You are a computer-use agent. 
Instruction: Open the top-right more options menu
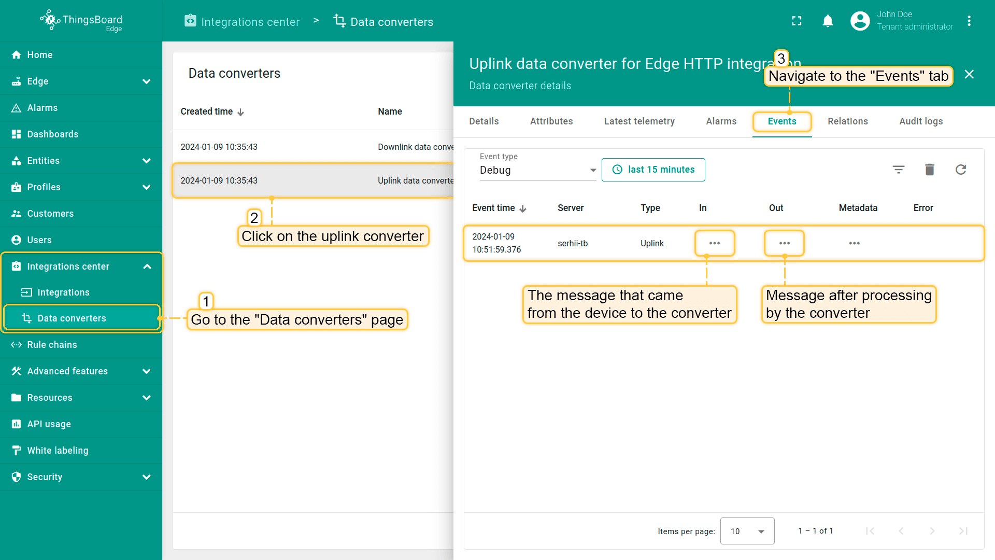click(x=969, y=21)
